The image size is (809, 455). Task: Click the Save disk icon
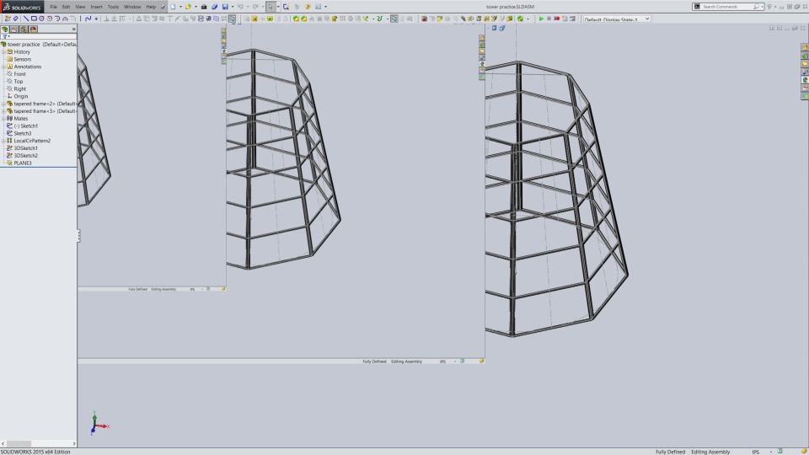click(x=225, y=7)
